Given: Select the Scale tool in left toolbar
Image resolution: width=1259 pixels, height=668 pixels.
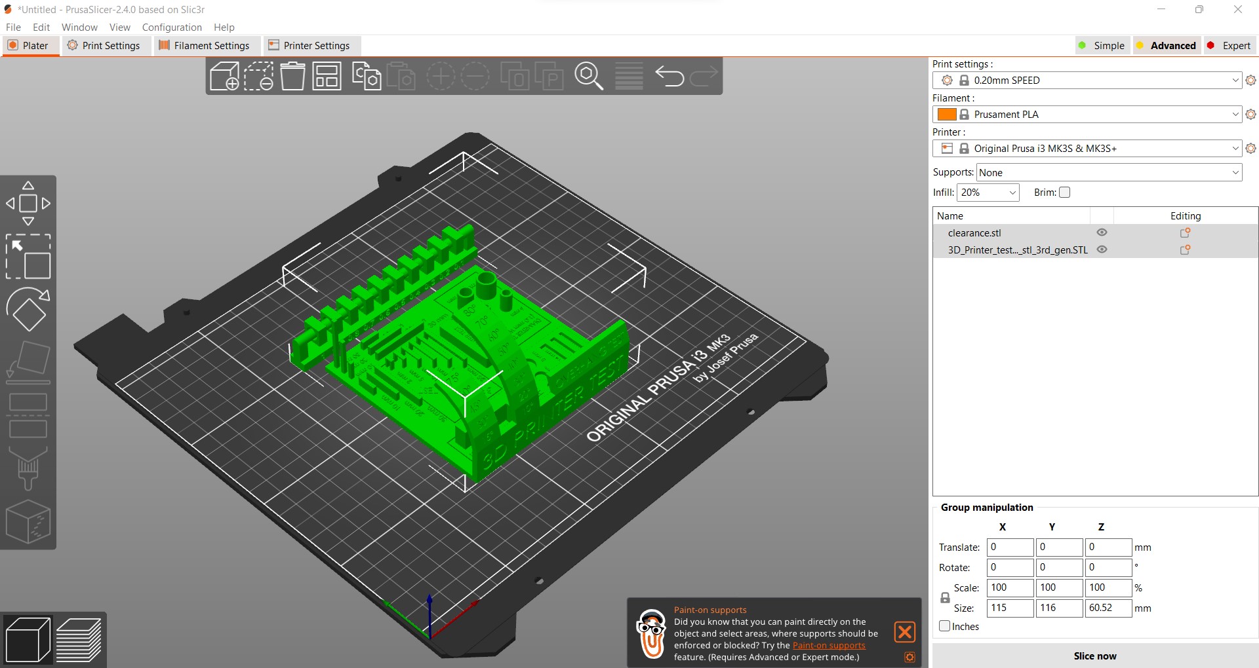Looking at the screenshot, I should 28,257.
